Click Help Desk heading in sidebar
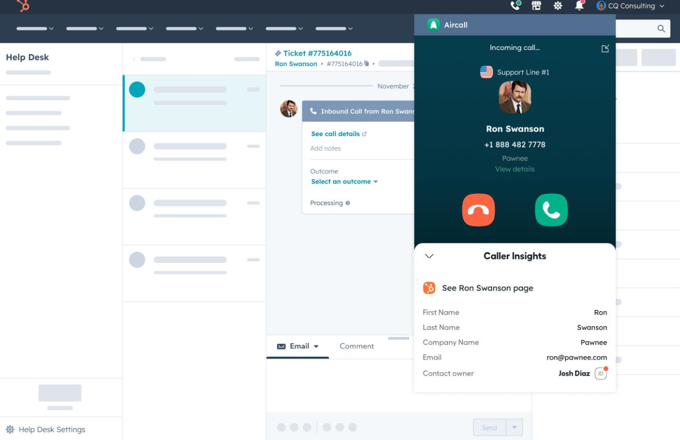This screenshot has width=680, height=440. (27, 57)
